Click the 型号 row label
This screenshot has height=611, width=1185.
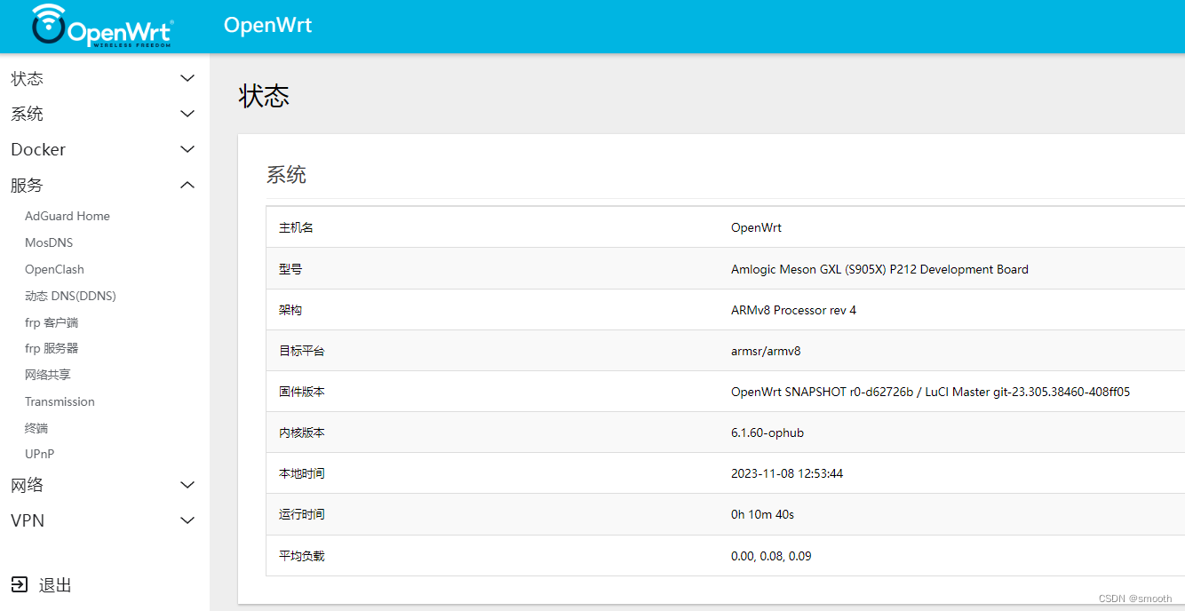click(x=290, y=269)
